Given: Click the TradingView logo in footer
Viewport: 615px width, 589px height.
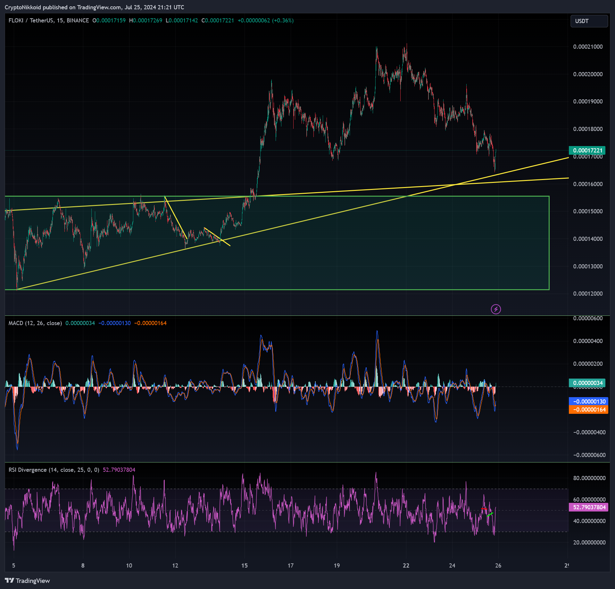Looking at the screenshot, I should point(28,581).
